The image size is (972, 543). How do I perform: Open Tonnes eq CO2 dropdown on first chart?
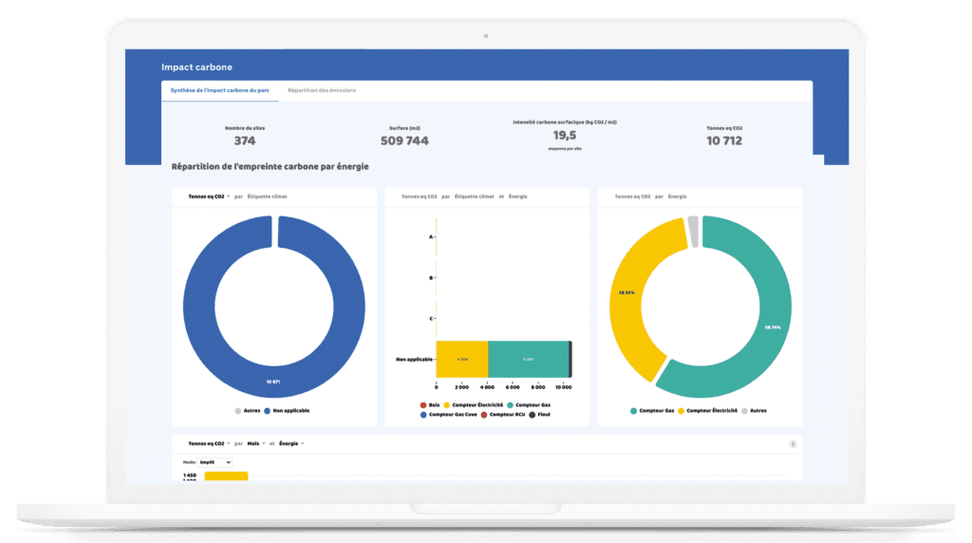tap(209, 197)
